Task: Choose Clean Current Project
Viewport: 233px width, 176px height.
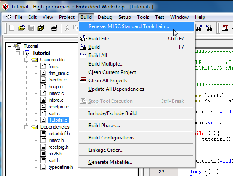Action: click(137, 72)
